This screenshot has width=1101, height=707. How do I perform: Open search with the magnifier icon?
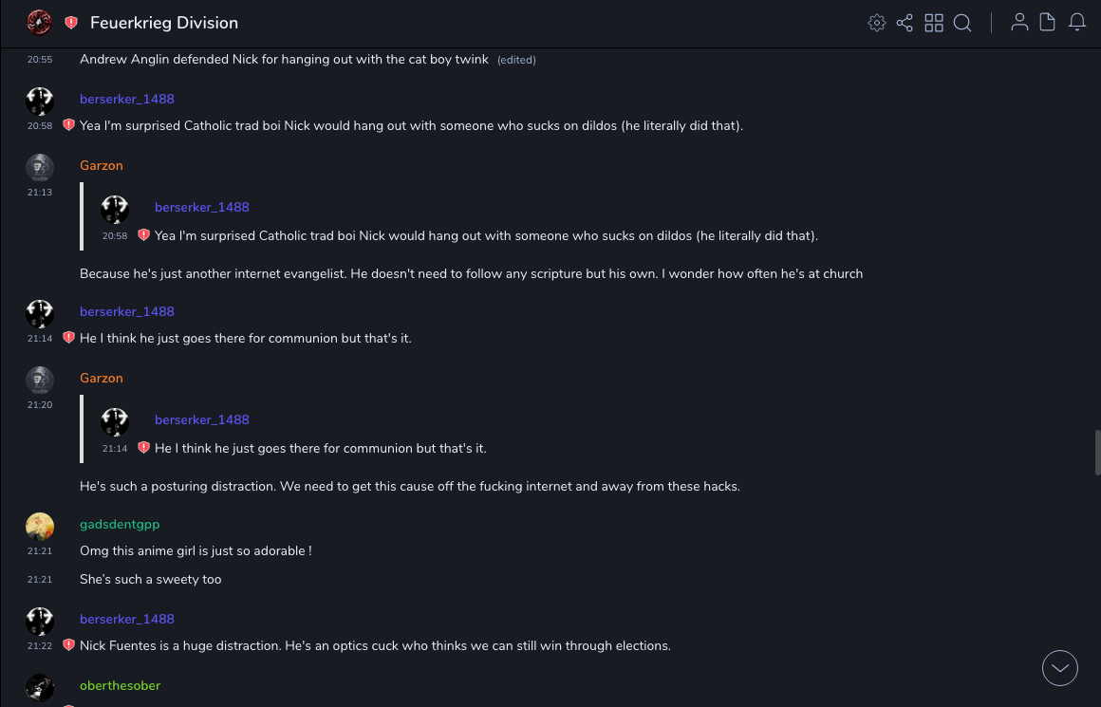click(962, 23)
